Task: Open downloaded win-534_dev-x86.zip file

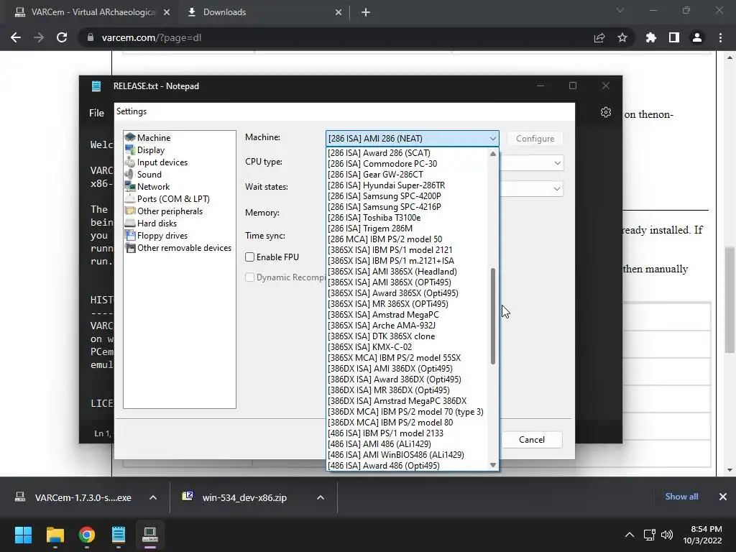Action: pyautogui.click(x=241, y=497)
